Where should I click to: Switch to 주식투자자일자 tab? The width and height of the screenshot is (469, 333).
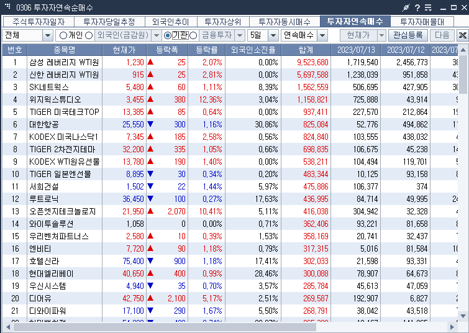39,22
